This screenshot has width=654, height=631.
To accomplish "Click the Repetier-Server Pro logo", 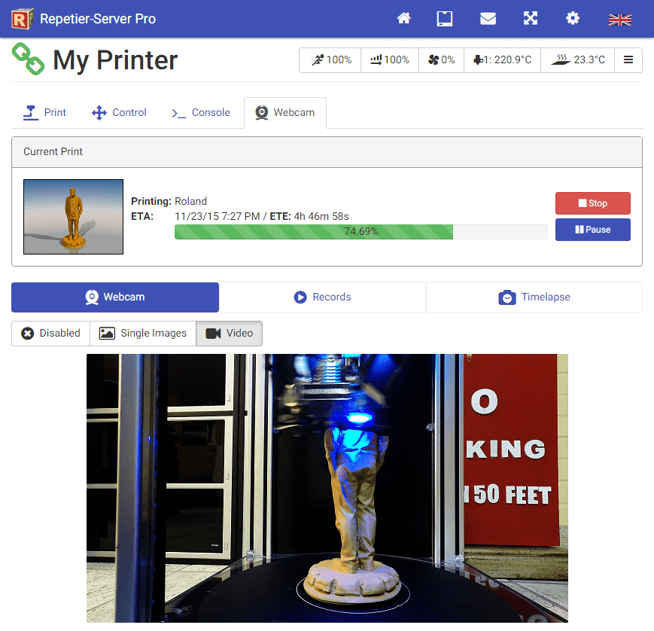I will point(23,19).
